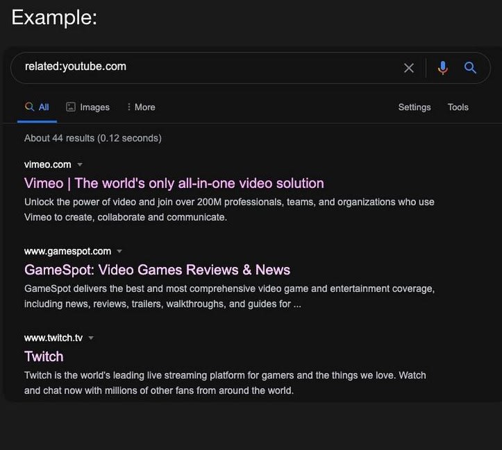Expand the dropdown arrow next to www.gamespot.com

click(119, 251)
